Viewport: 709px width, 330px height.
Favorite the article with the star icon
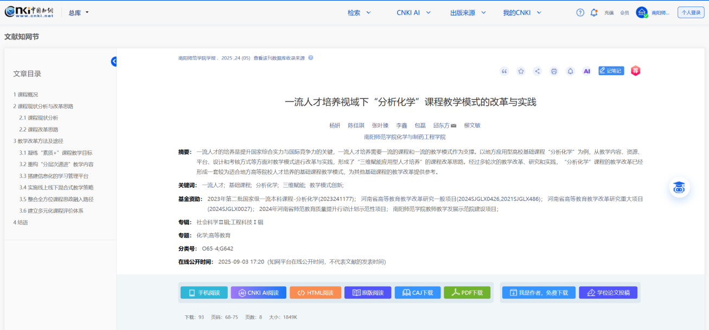(x=521, y=71)
